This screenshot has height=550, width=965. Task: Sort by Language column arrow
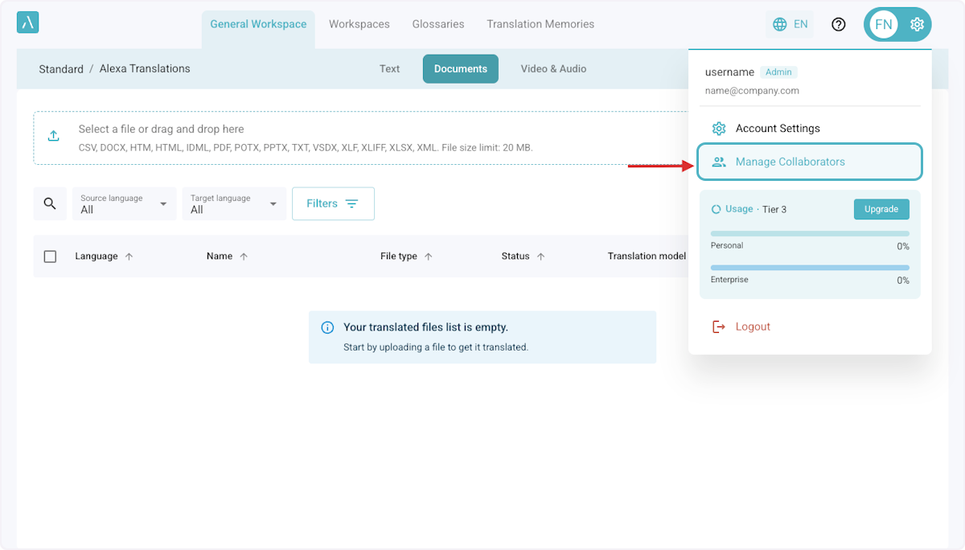click(x=129, y=257)
